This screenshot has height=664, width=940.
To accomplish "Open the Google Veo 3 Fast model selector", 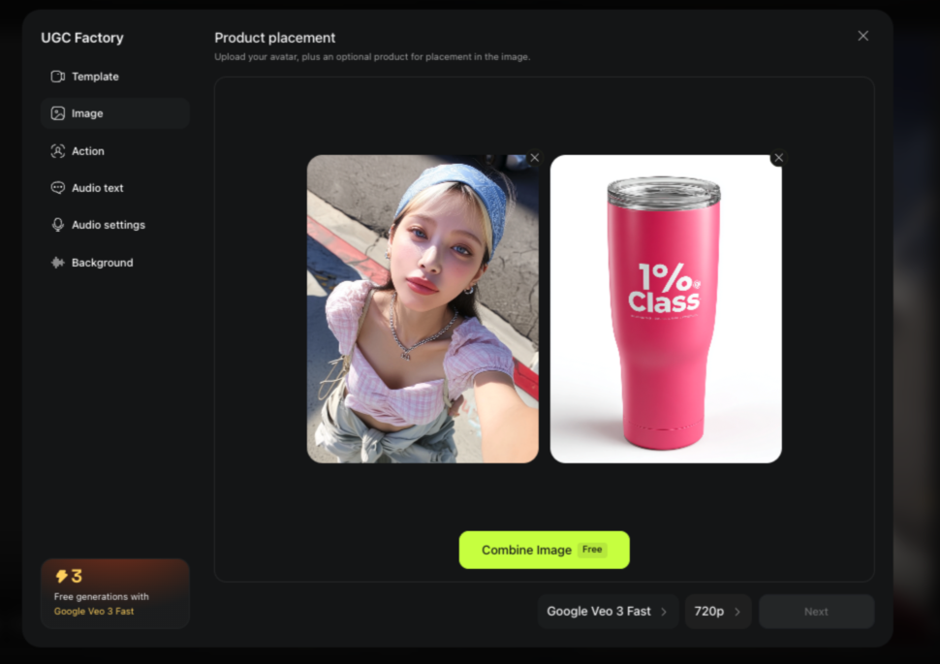I will pyautogui.click(x=608, y=612).
